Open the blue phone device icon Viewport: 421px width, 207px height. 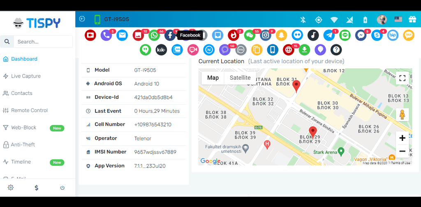pos(273,50)
